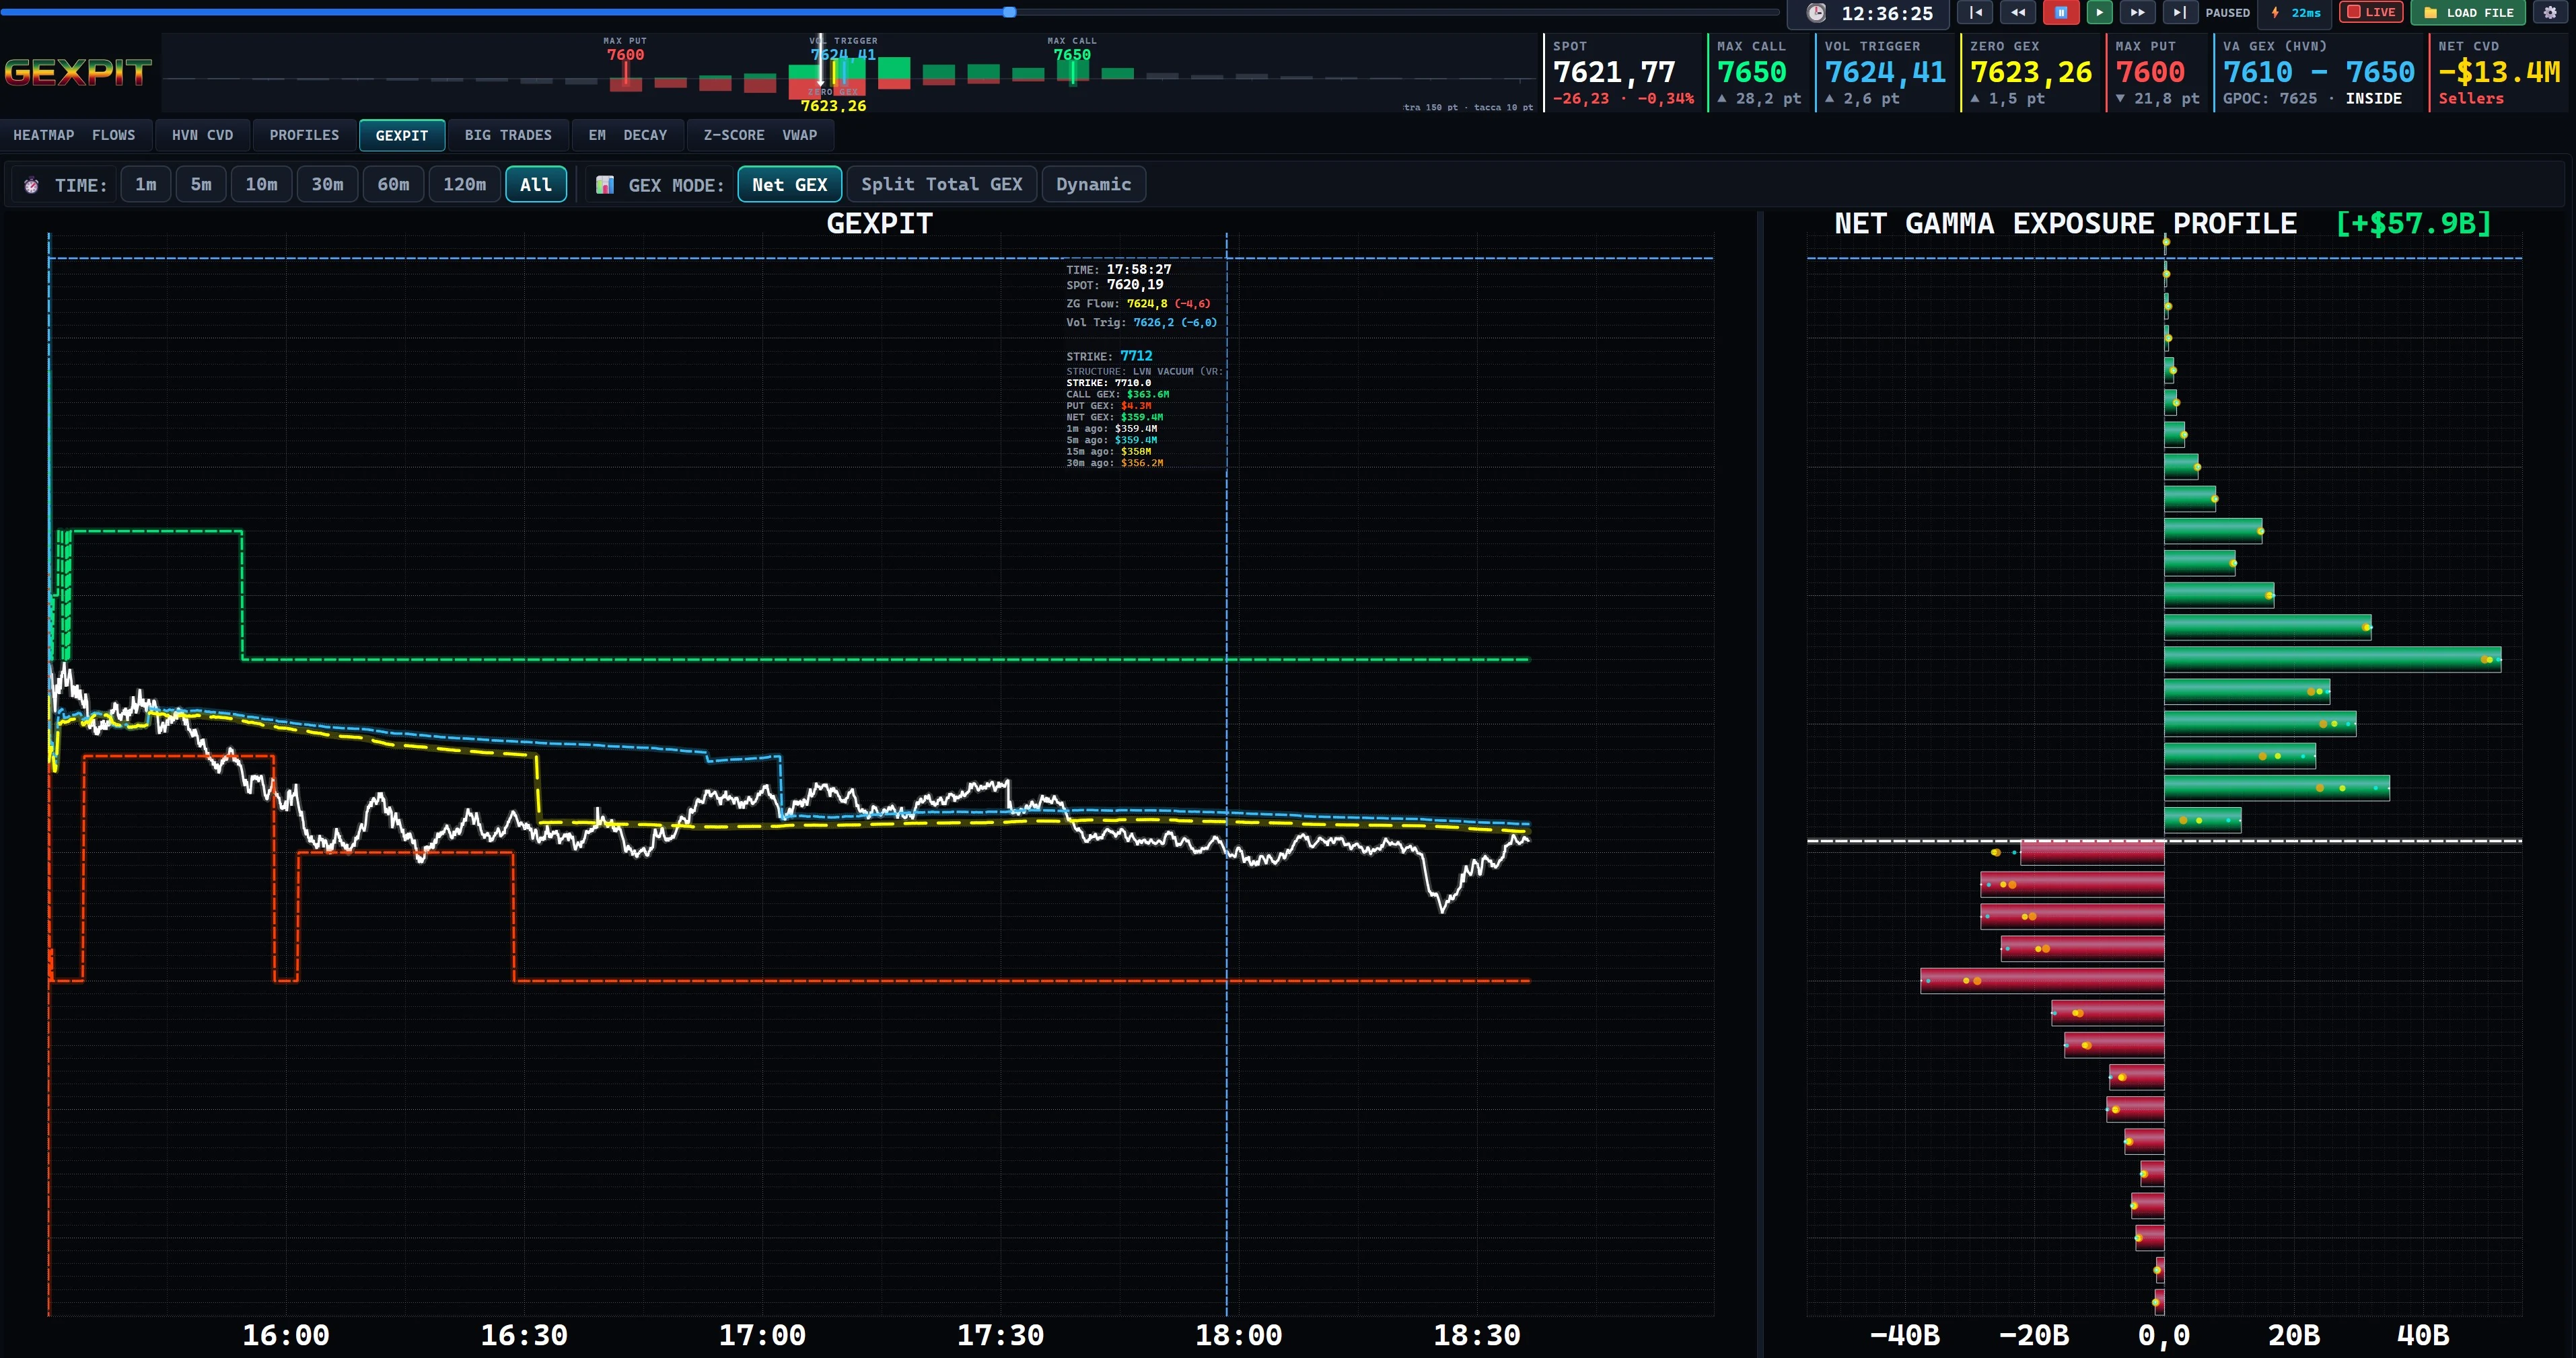Click the red pause button

tap(2061, 13)
